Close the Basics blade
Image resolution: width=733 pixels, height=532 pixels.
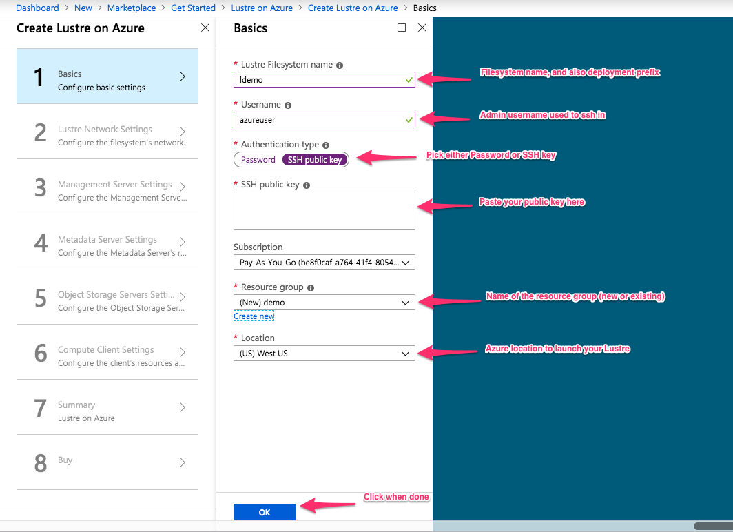(422, 28)
